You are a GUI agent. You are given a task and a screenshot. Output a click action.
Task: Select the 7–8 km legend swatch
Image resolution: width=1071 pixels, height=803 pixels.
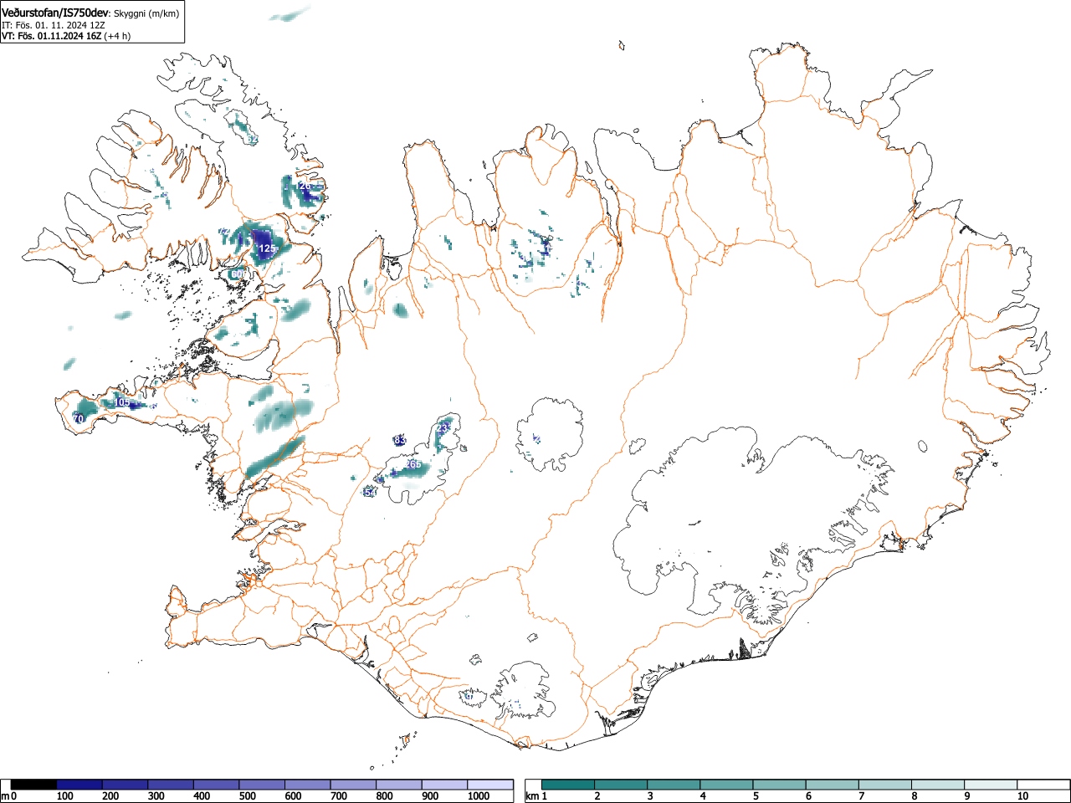click(884, 785)
